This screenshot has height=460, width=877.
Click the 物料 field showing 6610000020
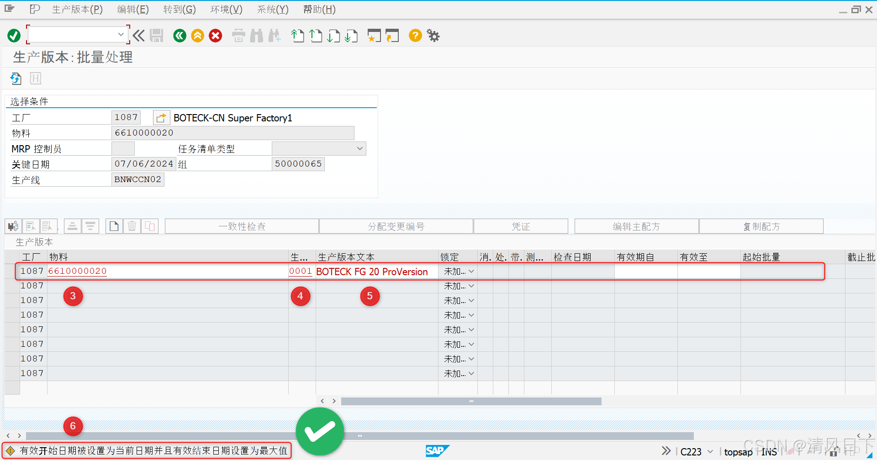tap(233, 133)
